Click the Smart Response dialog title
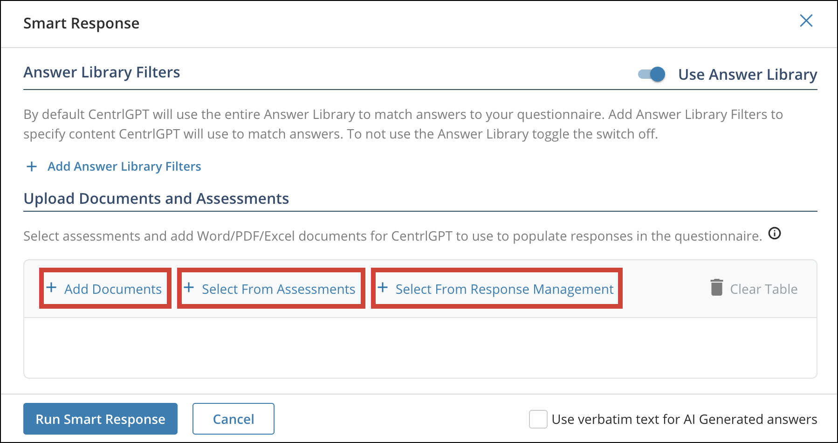The width and height of the screenshot is (838, 443). point(82,23)
